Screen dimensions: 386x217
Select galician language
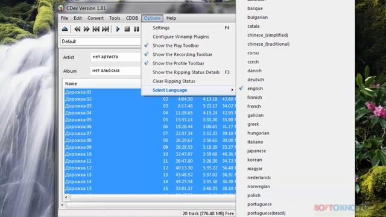[255, 115]
